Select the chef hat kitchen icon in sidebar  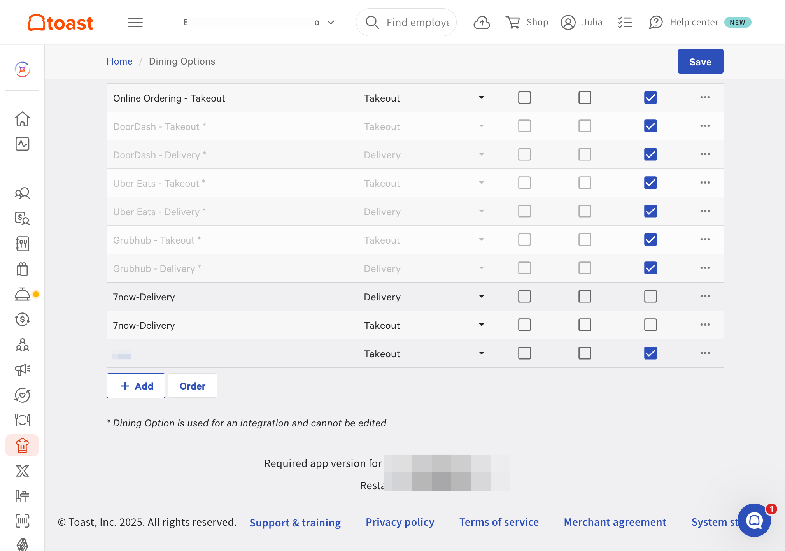pyautogui.click(x=22, y=446)
